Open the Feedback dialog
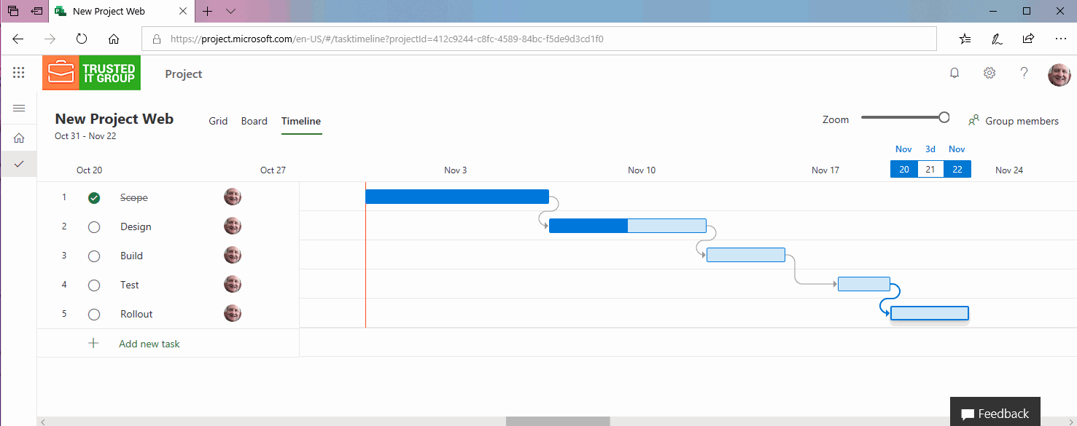 pos(995,411)
